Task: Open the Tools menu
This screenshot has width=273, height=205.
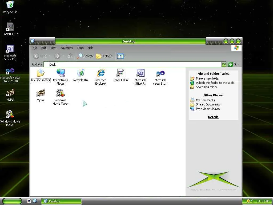Action: (x=80, y=48)
